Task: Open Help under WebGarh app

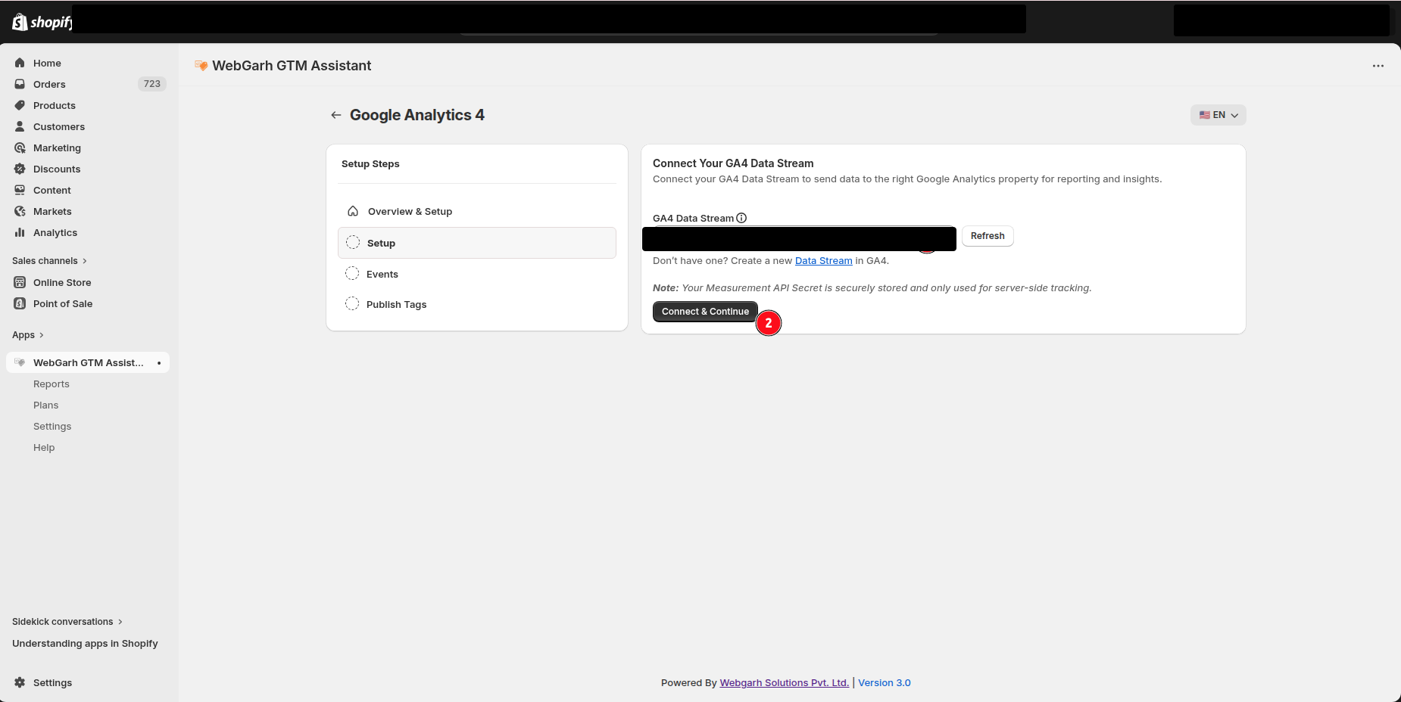Action: [x=44, y=447]
